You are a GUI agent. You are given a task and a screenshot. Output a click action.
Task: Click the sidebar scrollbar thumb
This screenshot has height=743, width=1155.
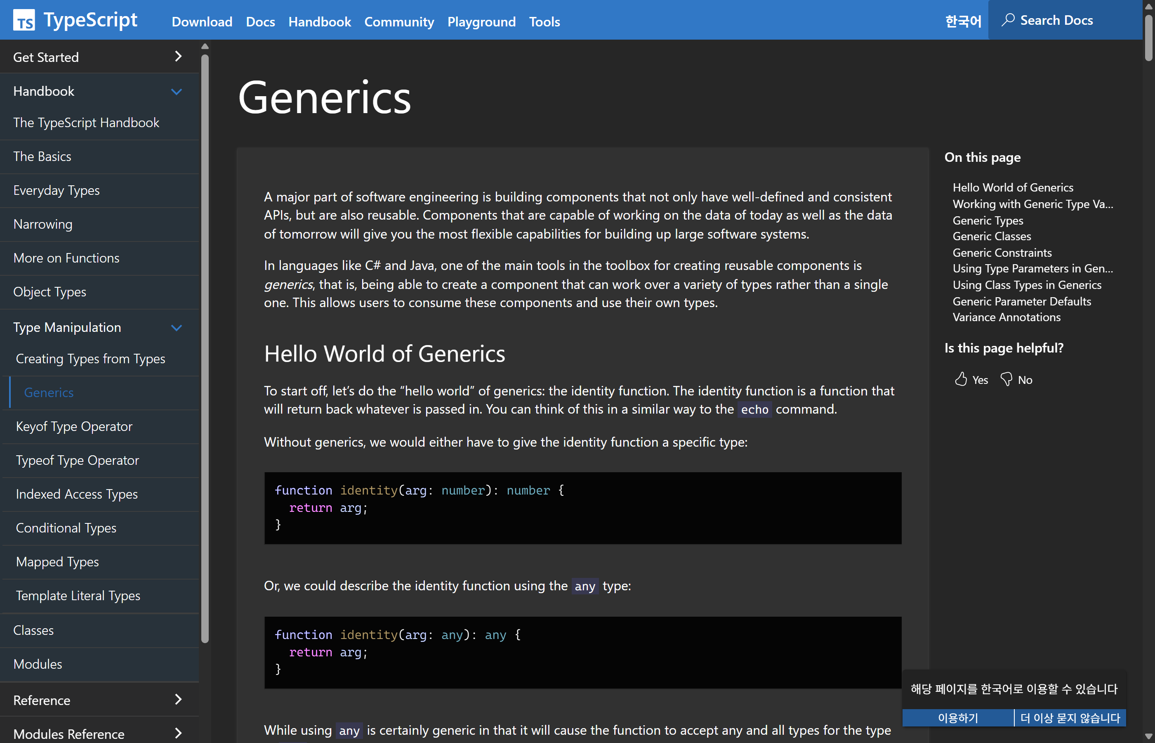tap(205, 348)
